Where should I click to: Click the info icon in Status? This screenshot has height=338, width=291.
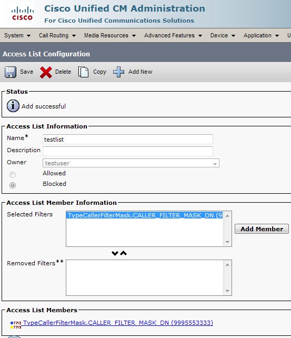pyautogui.click(x=13, y=106)
